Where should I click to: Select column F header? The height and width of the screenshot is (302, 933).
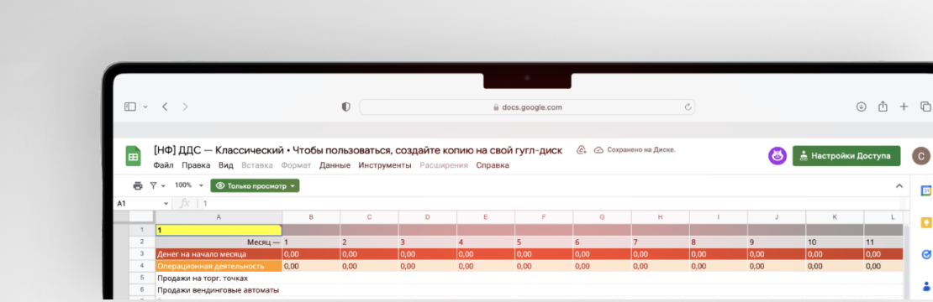click(544, 217)
